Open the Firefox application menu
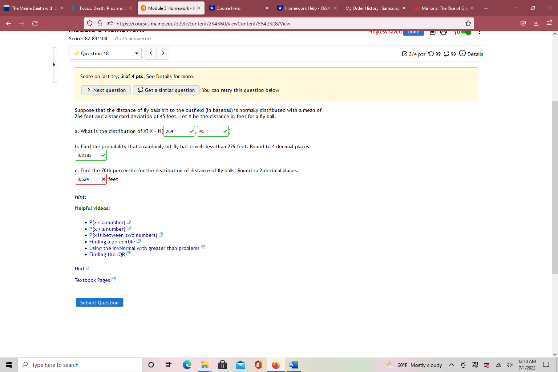 click(549, 23)
